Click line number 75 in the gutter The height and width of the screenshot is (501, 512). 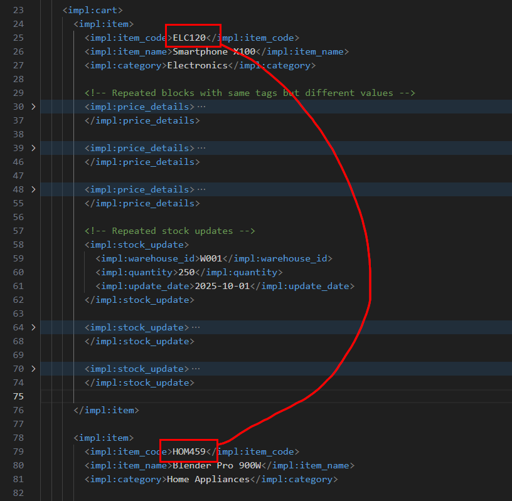[x=18, y=396]
